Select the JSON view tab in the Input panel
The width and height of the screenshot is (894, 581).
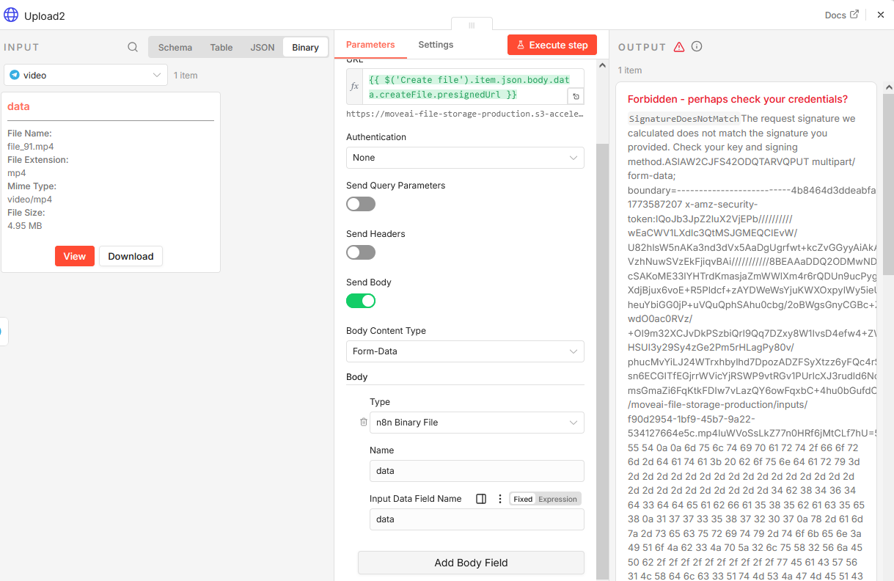263,48
